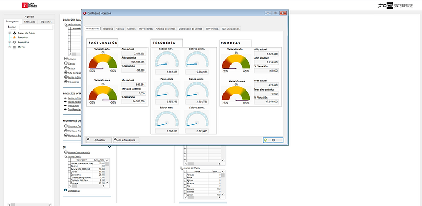Click the Cobros mes gauge
Viewport: 422px width, 206px height.
click(167, 60)
